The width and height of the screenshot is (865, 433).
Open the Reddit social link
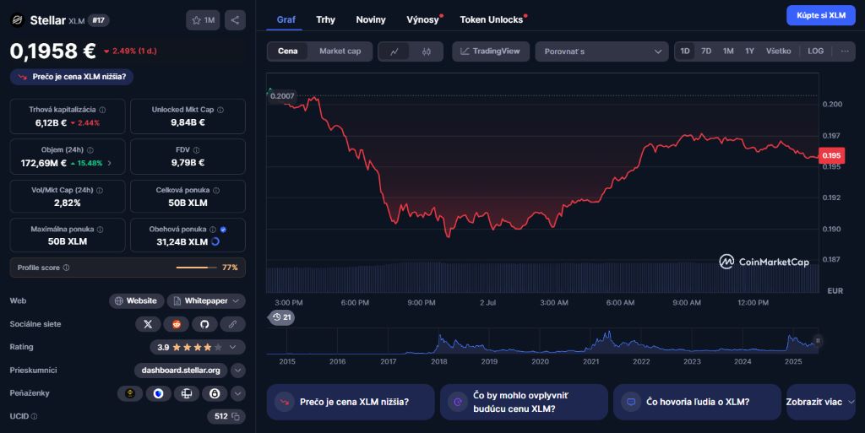click(176, 324)
